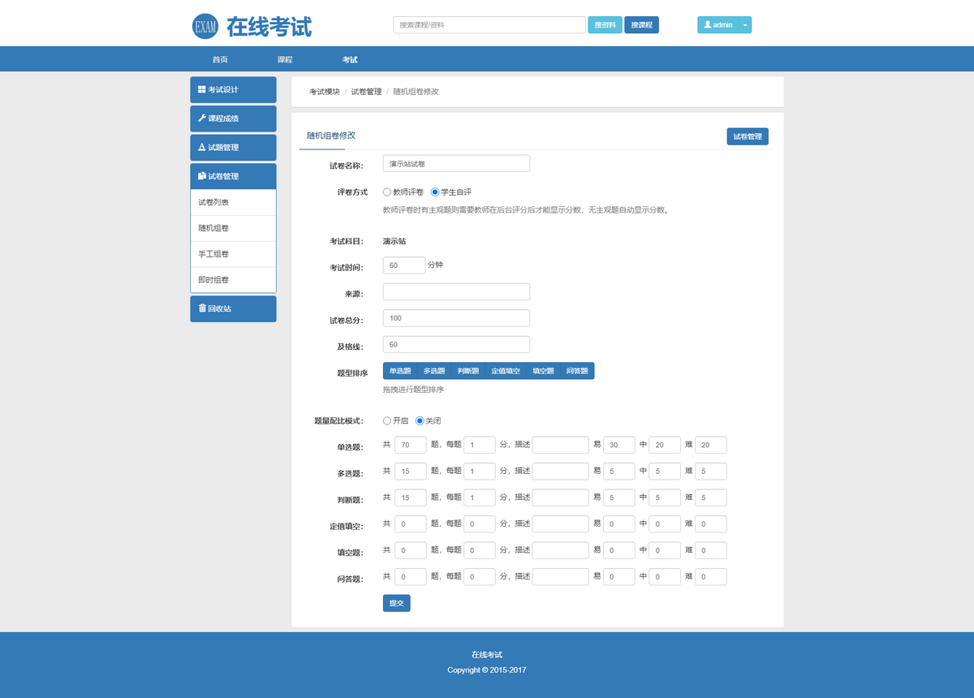Choose the 教师评卷 grading option
The width and height of the screenshot is (974, 698).
click(386, 192)
